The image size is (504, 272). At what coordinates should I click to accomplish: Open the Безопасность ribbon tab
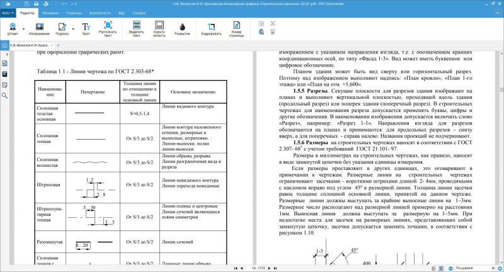click(100, 13)
